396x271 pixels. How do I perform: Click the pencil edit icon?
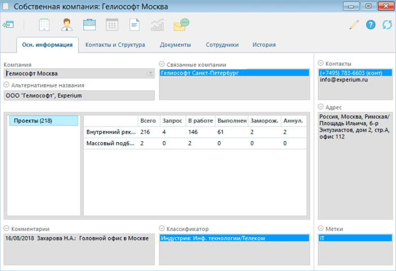(354, 25)
